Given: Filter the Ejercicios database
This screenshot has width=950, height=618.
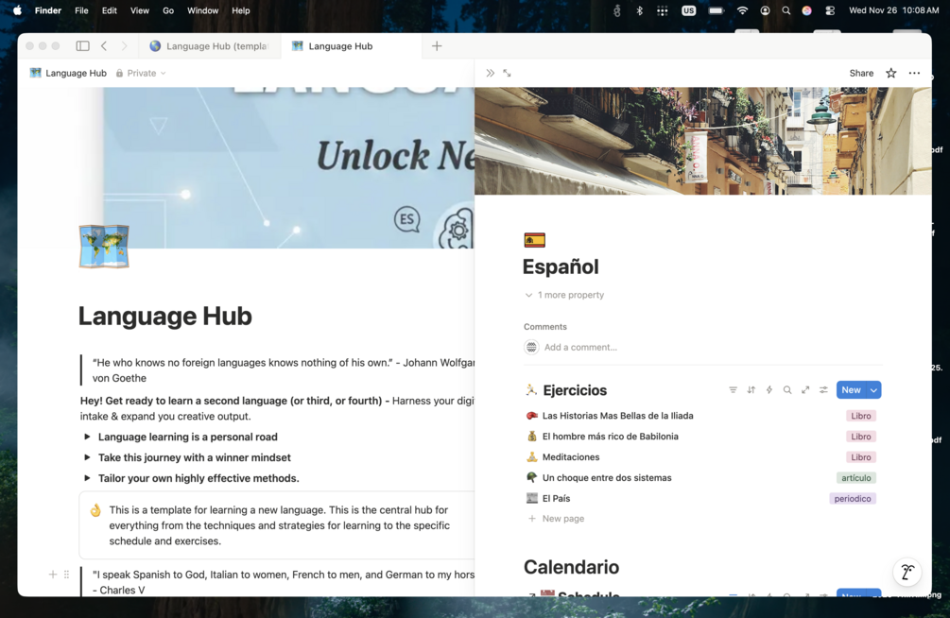Looking at the screenshot, I should click(x=734, y=390).
